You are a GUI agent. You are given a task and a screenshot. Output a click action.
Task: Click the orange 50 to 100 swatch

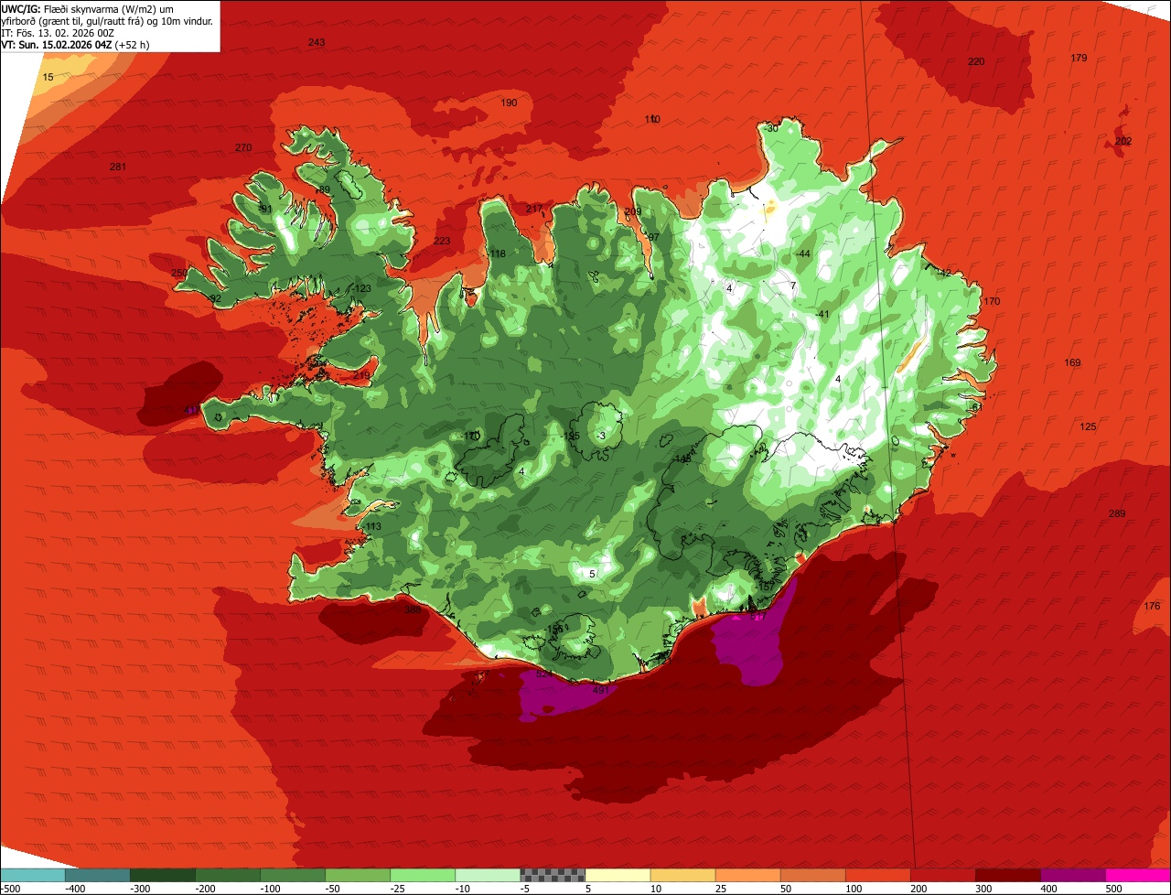point(812,875)
